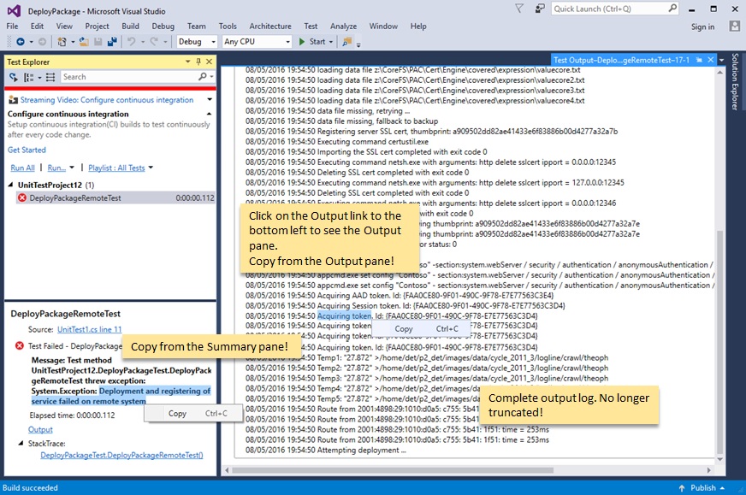This screenshot has height=495, width=746.
Task: Open the Any CPU platform dropdown
Action: pyautogui.click(x=287, y=42)
